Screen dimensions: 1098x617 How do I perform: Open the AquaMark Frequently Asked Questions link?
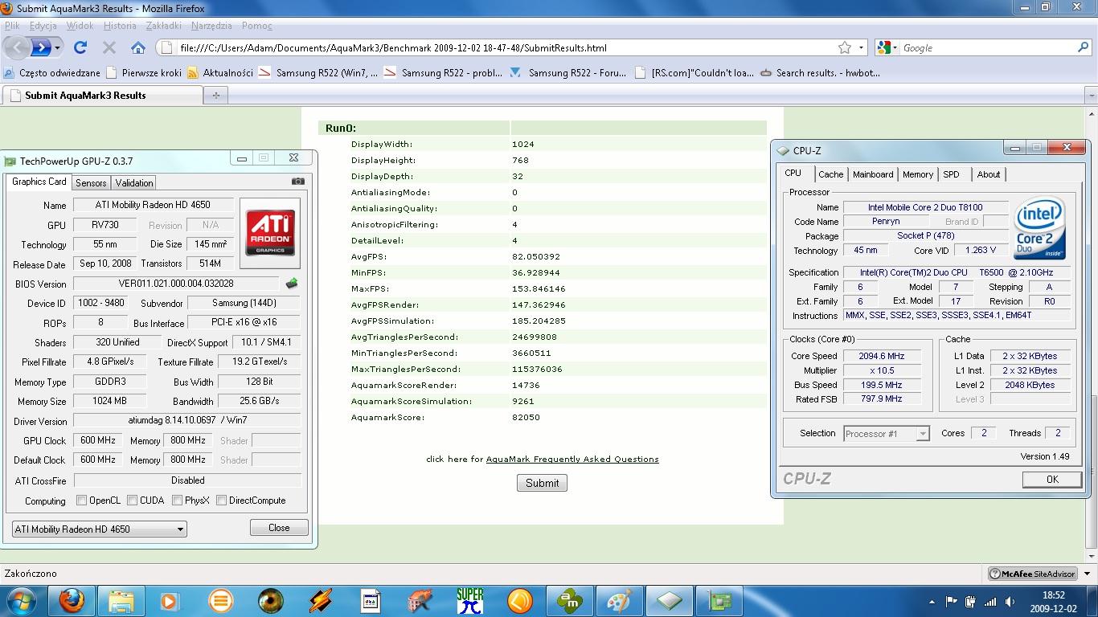tap(572, 460)
